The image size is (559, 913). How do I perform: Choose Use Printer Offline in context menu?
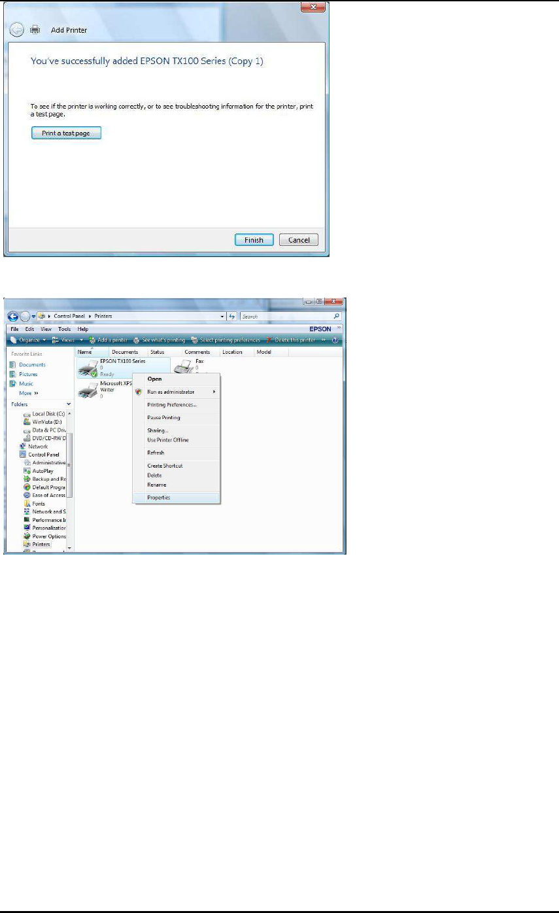tap(177, 439)
